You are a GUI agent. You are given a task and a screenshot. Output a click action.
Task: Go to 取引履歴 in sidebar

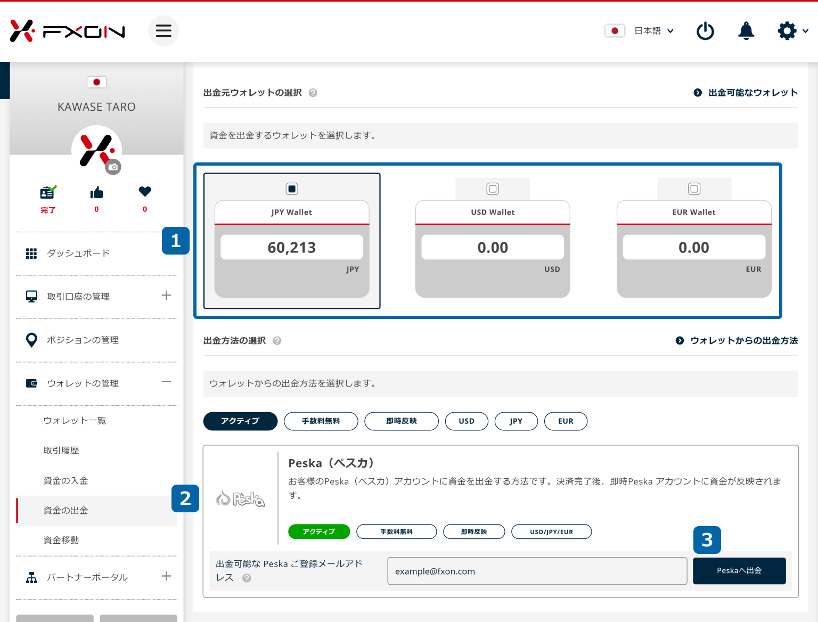61,451
